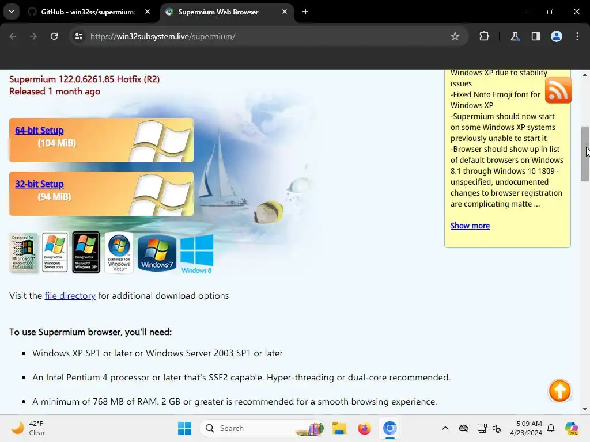The image size is (590, 442).
Task: Open site information icon in address bar
Action: tap(79, 36)
